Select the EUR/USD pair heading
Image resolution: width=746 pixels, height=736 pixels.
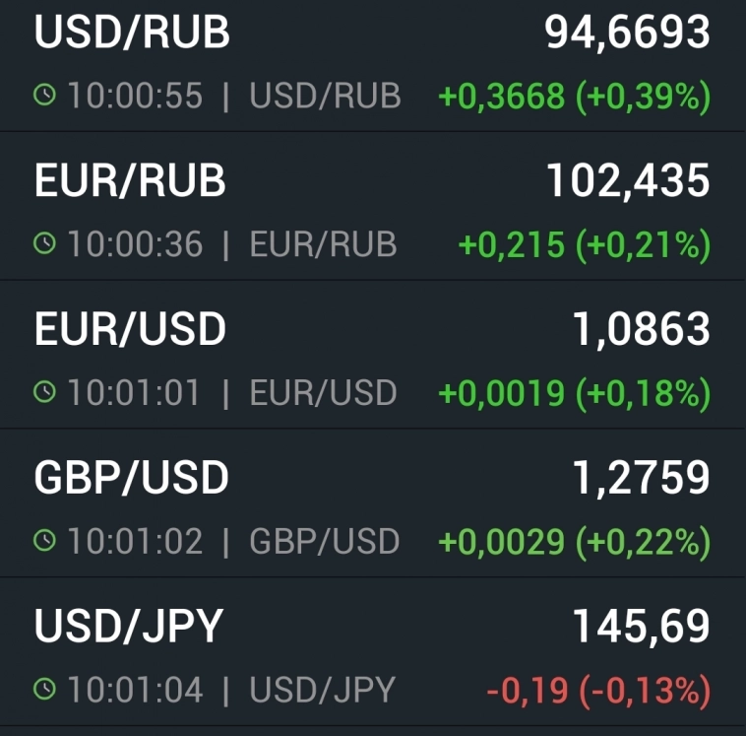tap(130, 329)
